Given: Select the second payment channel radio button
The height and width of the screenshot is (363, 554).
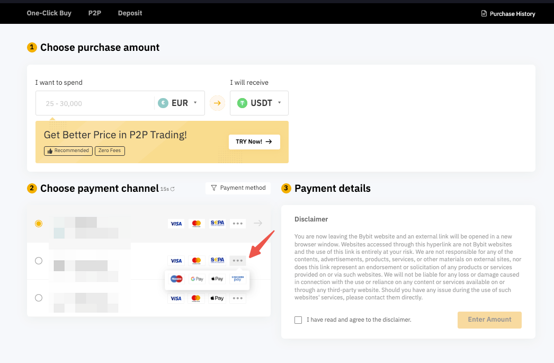Looking at the screenshot, I should click(39, 261).
